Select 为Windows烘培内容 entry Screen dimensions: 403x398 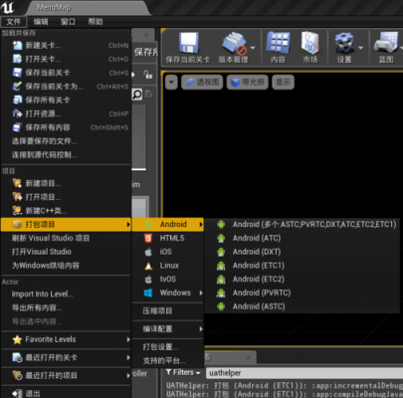pyautogui.click(x=67, y=266)
